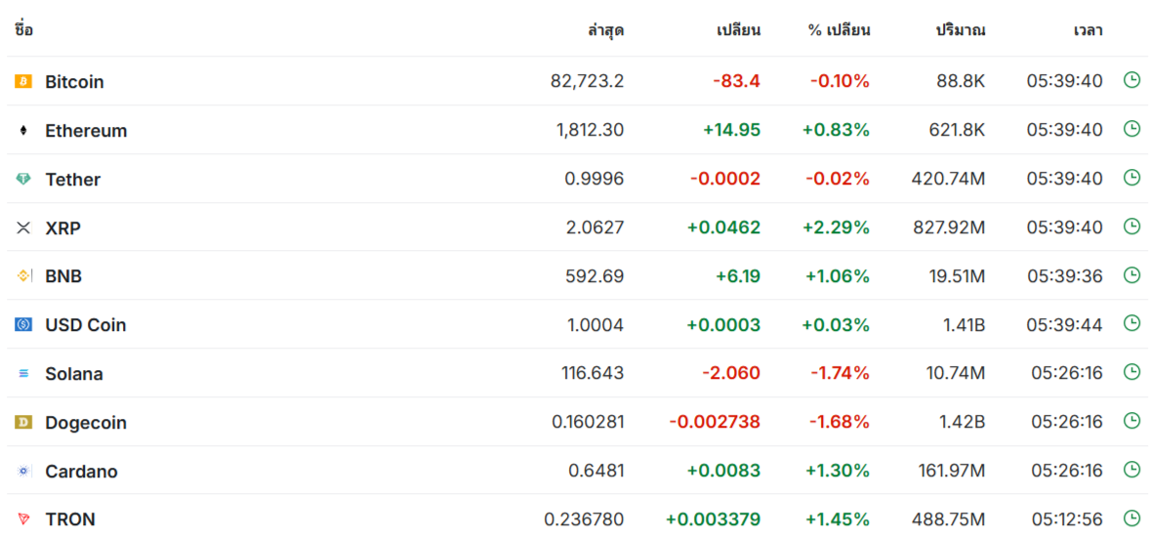Click the TRON red triangle icon
Screen dimensions: 1150x539
tap(23, 519)
